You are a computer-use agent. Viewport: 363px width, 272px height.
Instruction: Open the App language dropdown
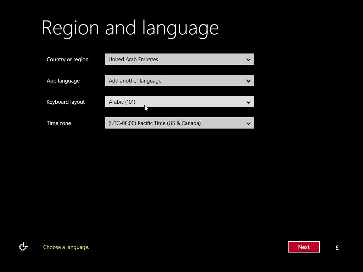click(180, 80)
